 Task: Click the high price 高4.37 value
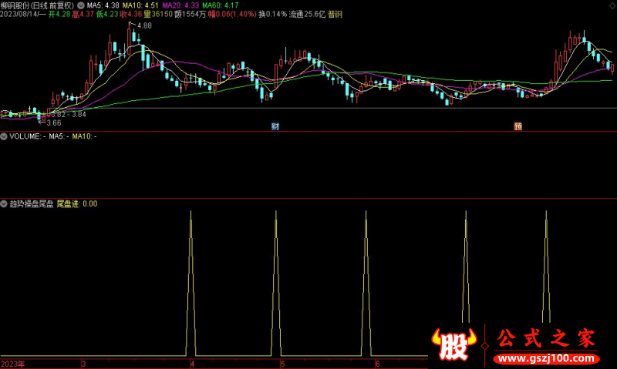[x=83, y=14]
